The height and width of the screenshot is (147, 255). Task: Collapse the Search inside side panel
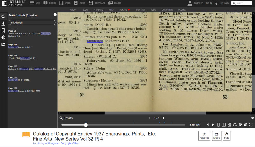[55, 15]
